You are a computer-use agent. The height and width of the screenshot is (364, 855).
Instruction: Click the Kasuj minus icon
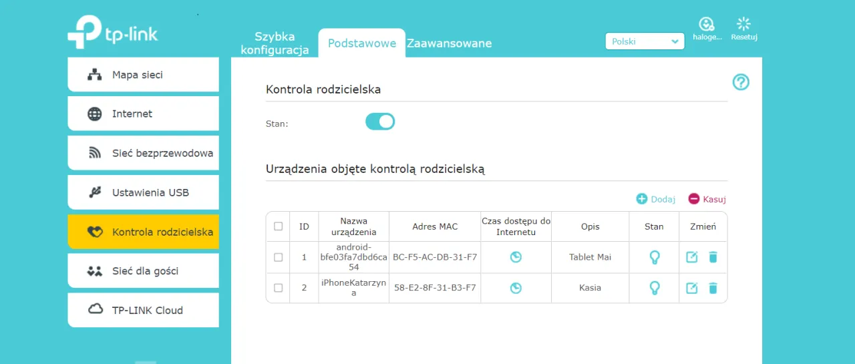694,199
